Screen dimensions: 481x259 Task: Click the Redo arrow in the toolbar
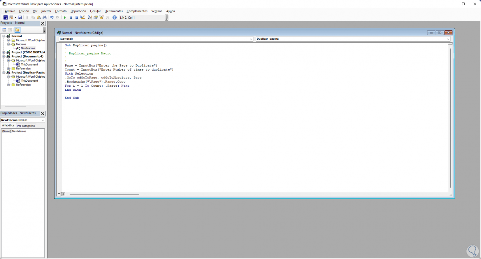coord(58,17)
